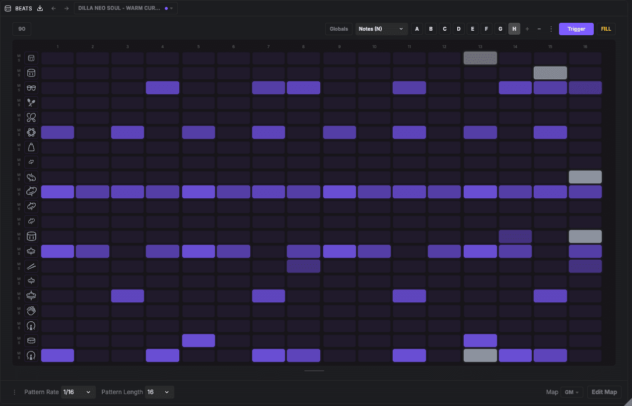Open the Pattern Length 16 dropdown

pyautogui.click(x=159, y=392)
